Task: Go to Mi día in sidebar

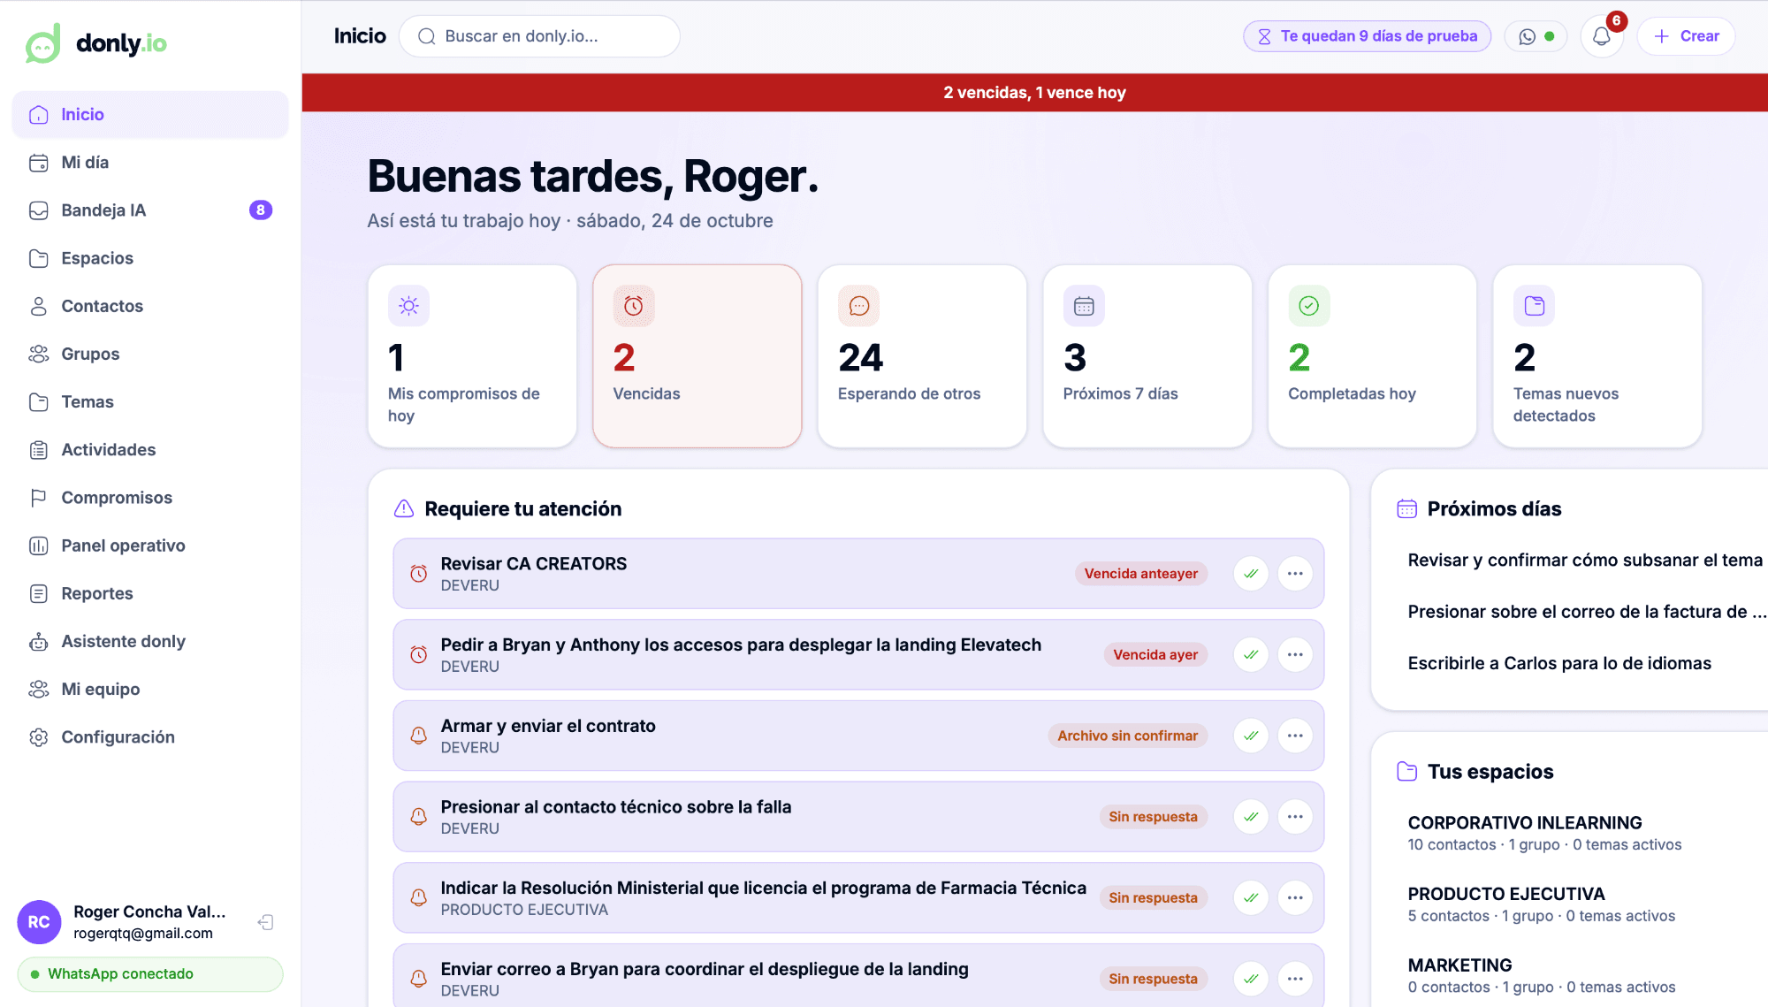Action: [150, 163]
